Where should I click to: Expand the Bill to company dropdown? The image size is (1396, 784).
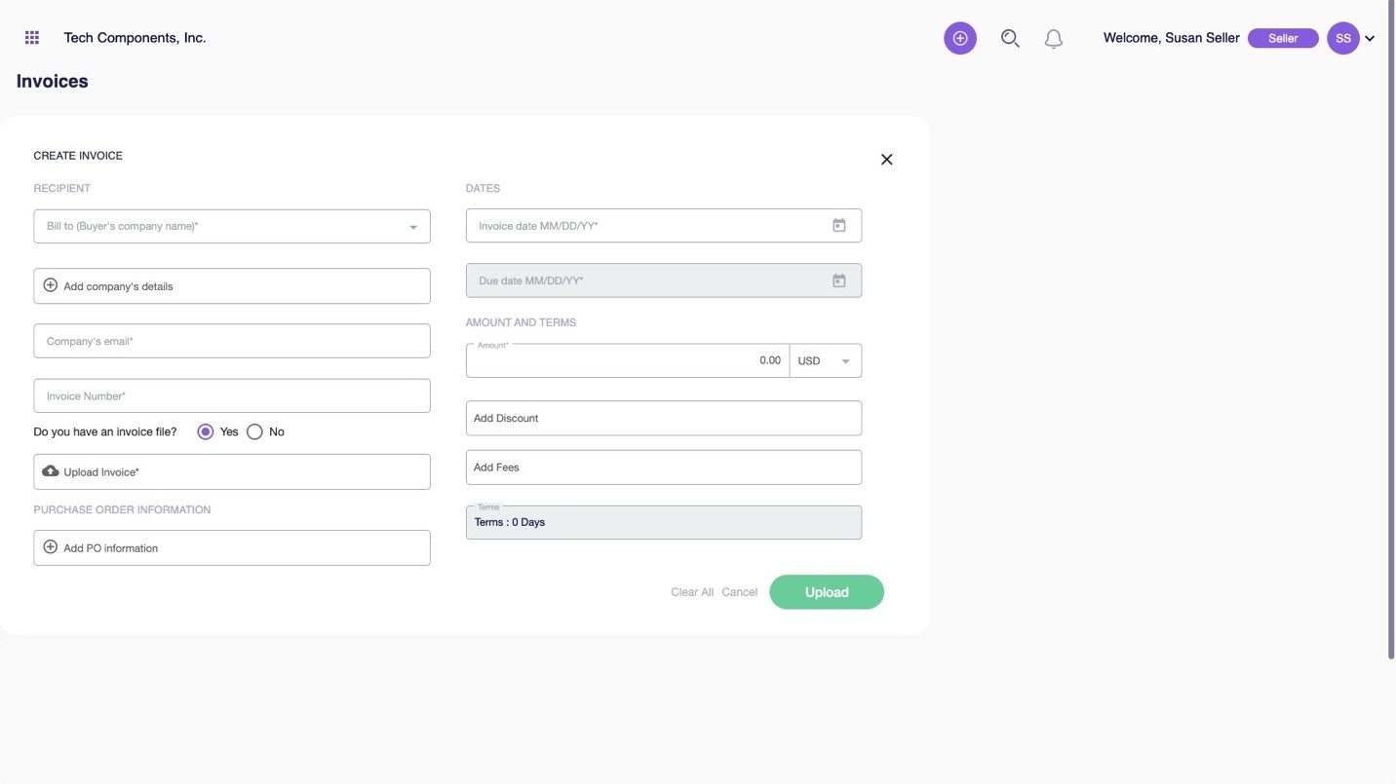(x=412, y=227)
